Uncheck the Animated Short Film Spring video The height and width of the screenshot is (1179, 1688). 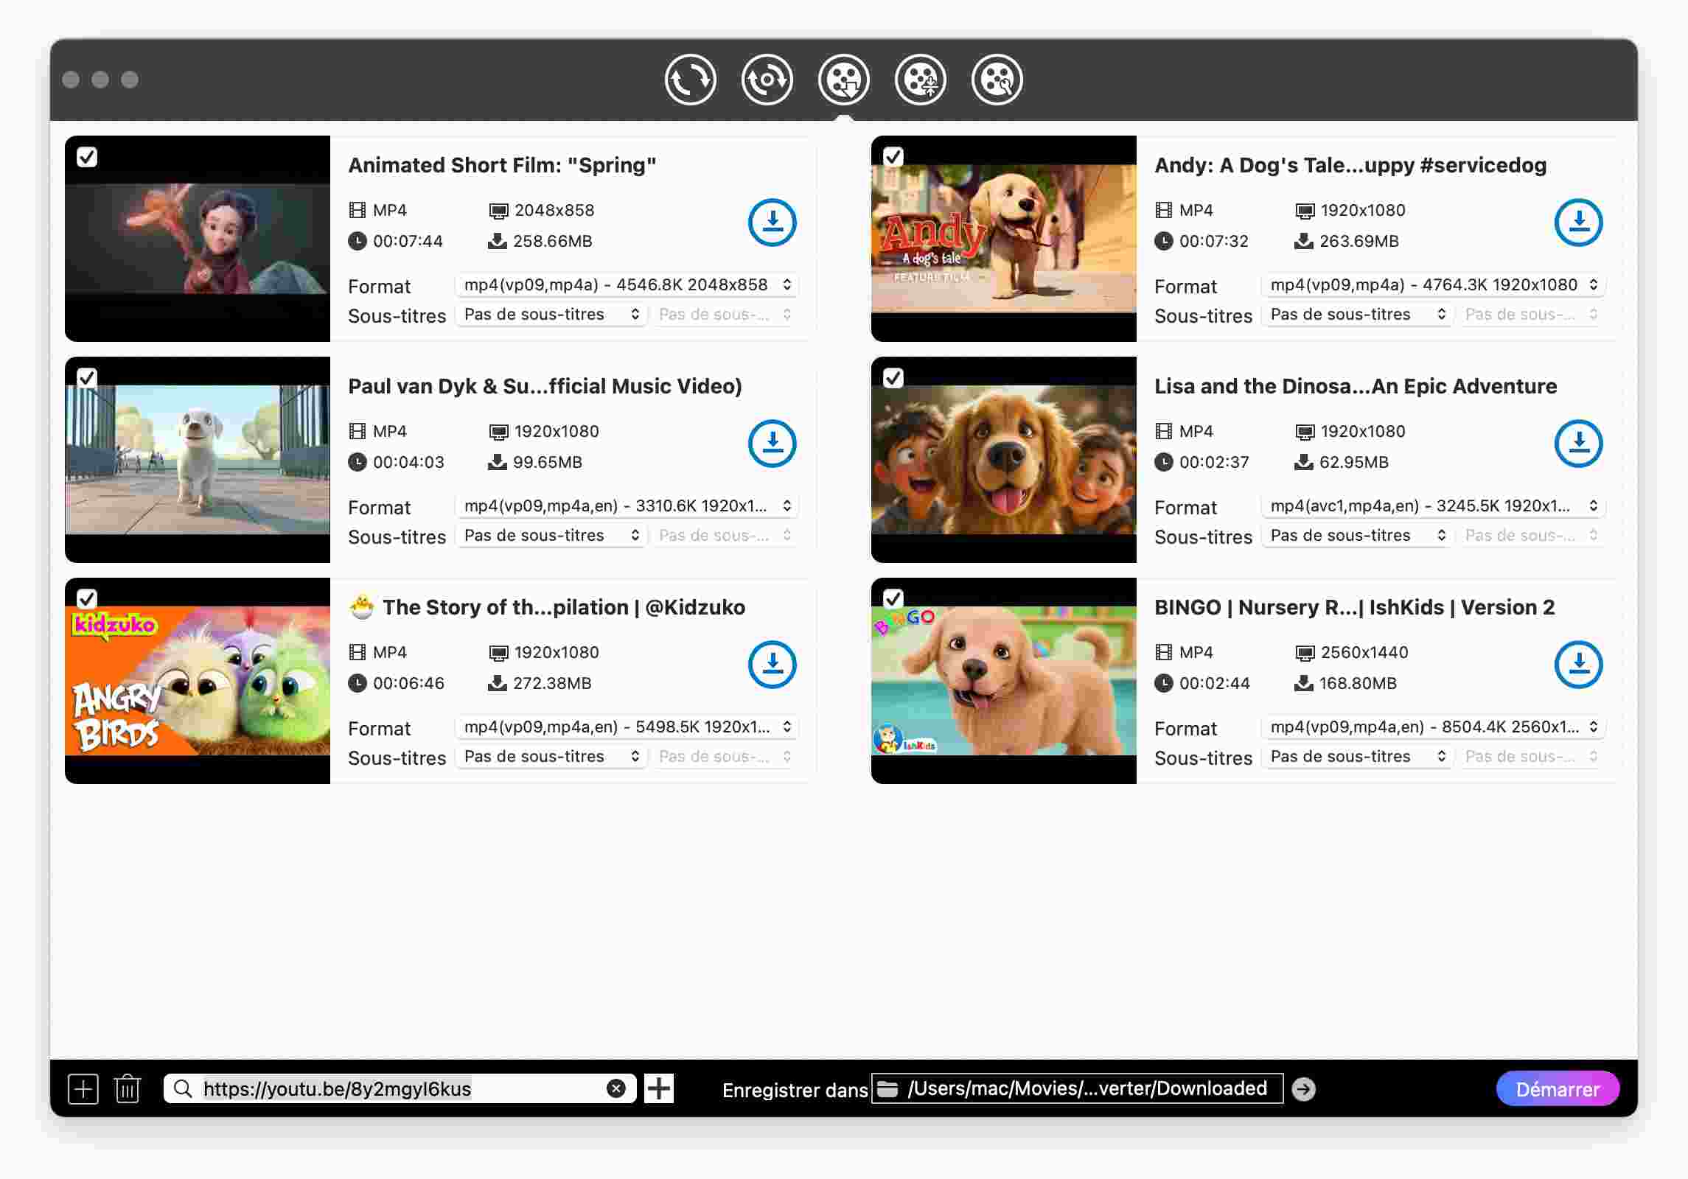point(88,157)
